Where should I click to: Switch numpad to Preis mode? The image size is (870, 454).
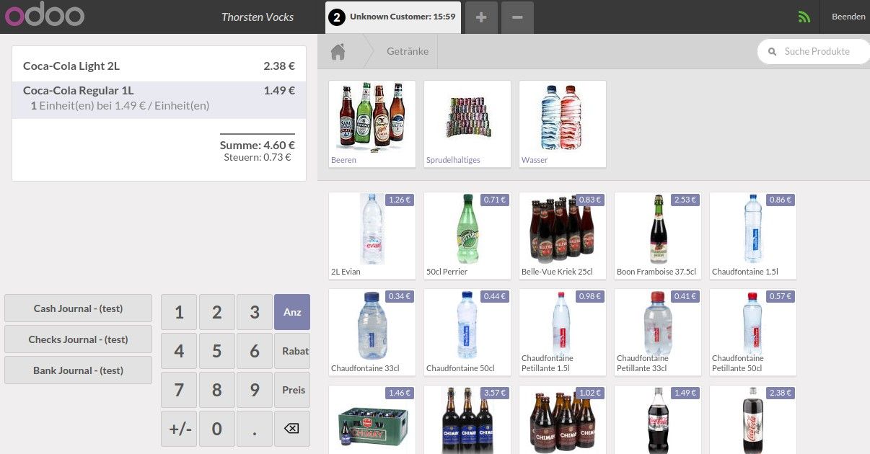tap(292, 390)
